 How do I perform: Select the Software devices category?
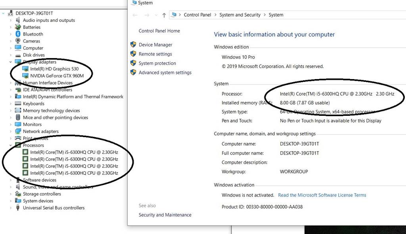(40, 180)
